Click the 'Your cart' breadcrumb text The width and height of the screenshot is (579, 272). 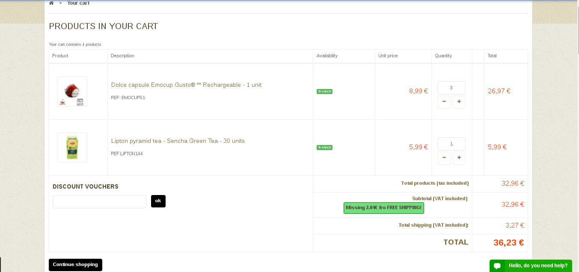click(x=78, y=3)
